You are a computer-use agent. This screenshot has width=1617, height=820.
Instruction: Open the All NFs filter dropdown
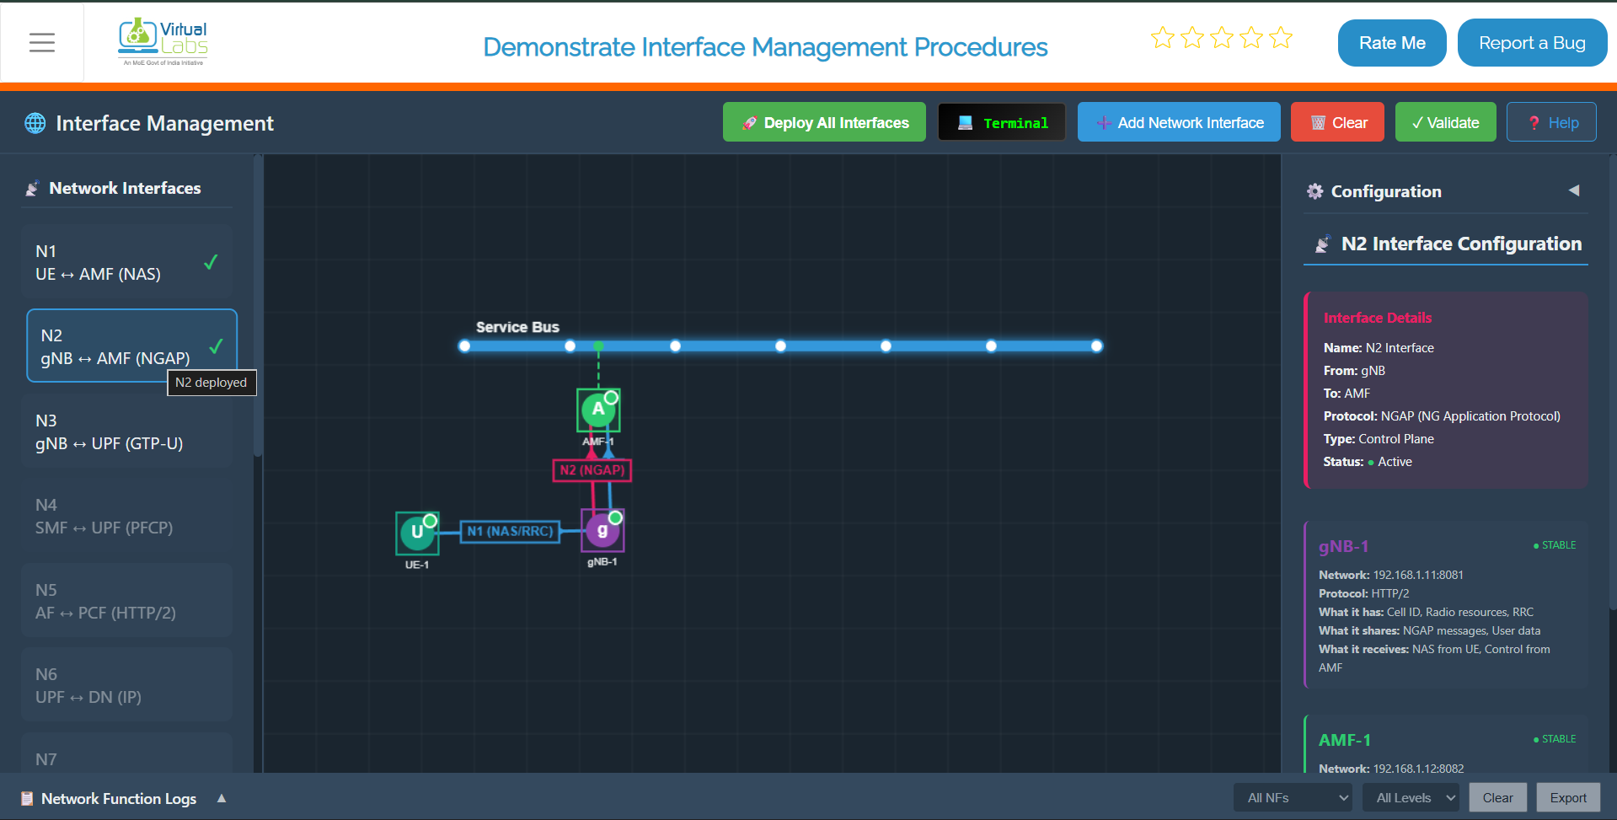click(1293, 797)
